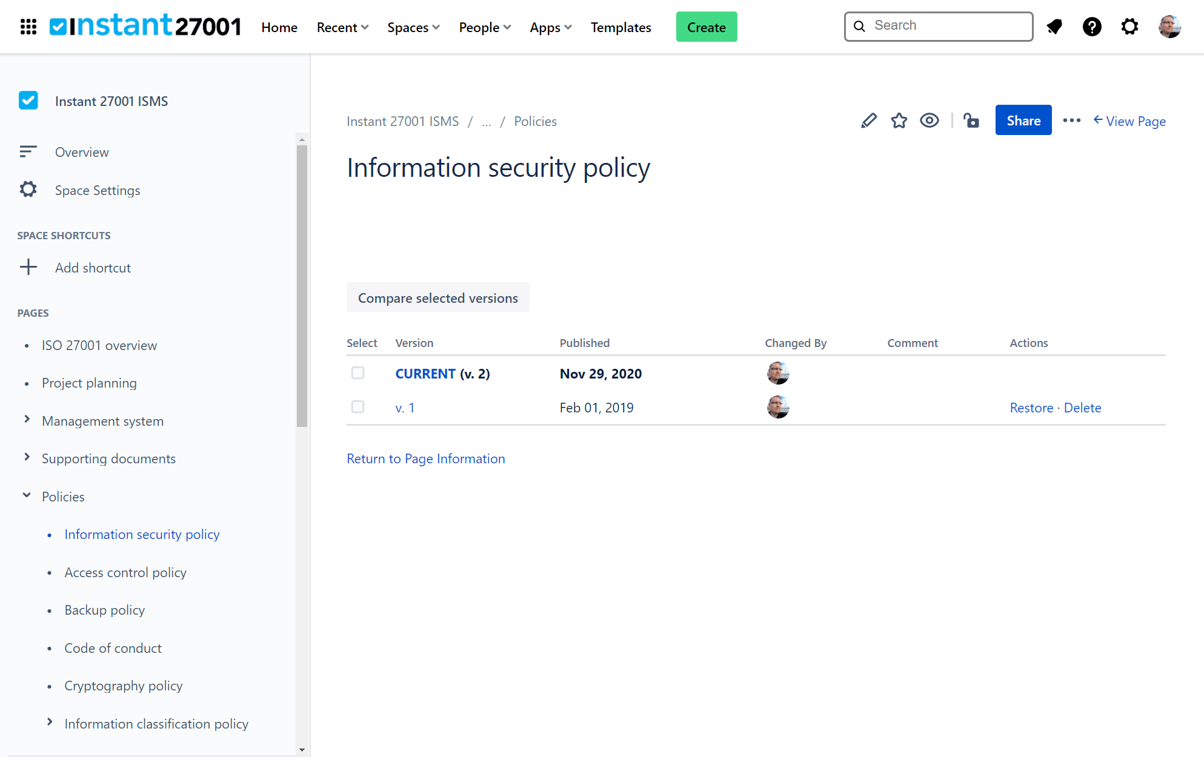1204x757 pixels.
Task: Open the Templates menu item
Action: click(620, 27)
